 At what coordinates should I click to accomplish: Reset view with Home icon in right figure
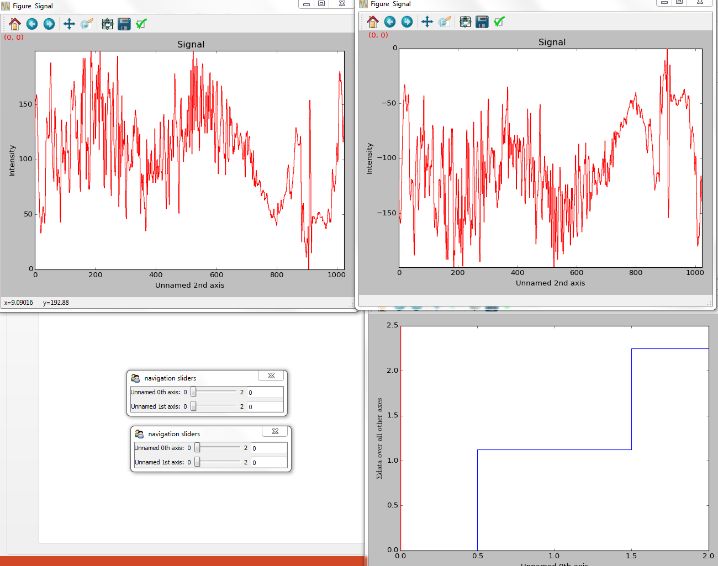[x=373, y=22]
